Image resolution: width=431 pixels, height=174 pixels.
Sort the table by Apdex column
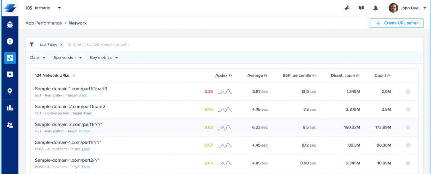tap(223, 76)
